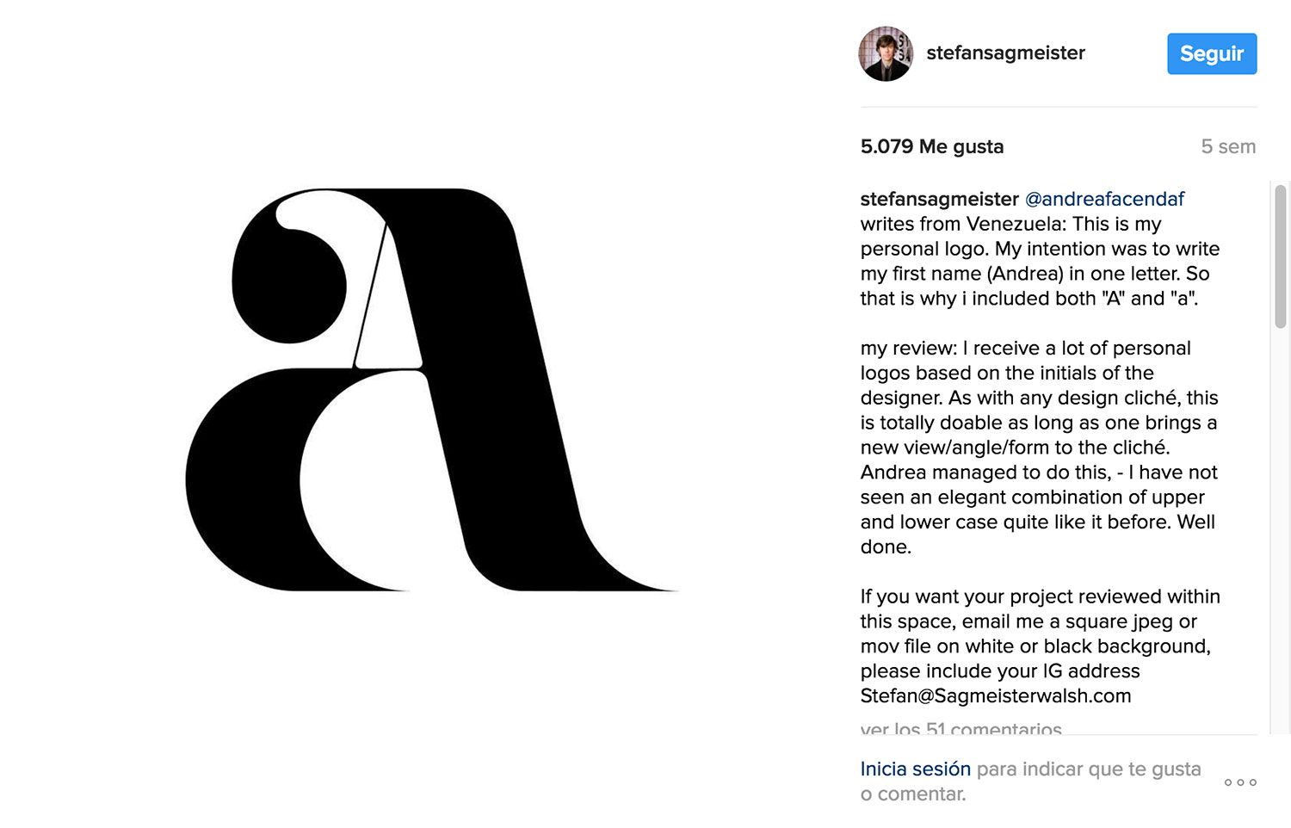
Task: Open the Inicia sesión login link
Action: click(915, 769)
